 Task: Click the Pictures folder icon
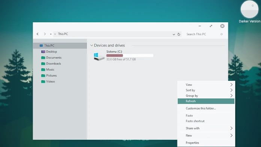coord(43,76)
